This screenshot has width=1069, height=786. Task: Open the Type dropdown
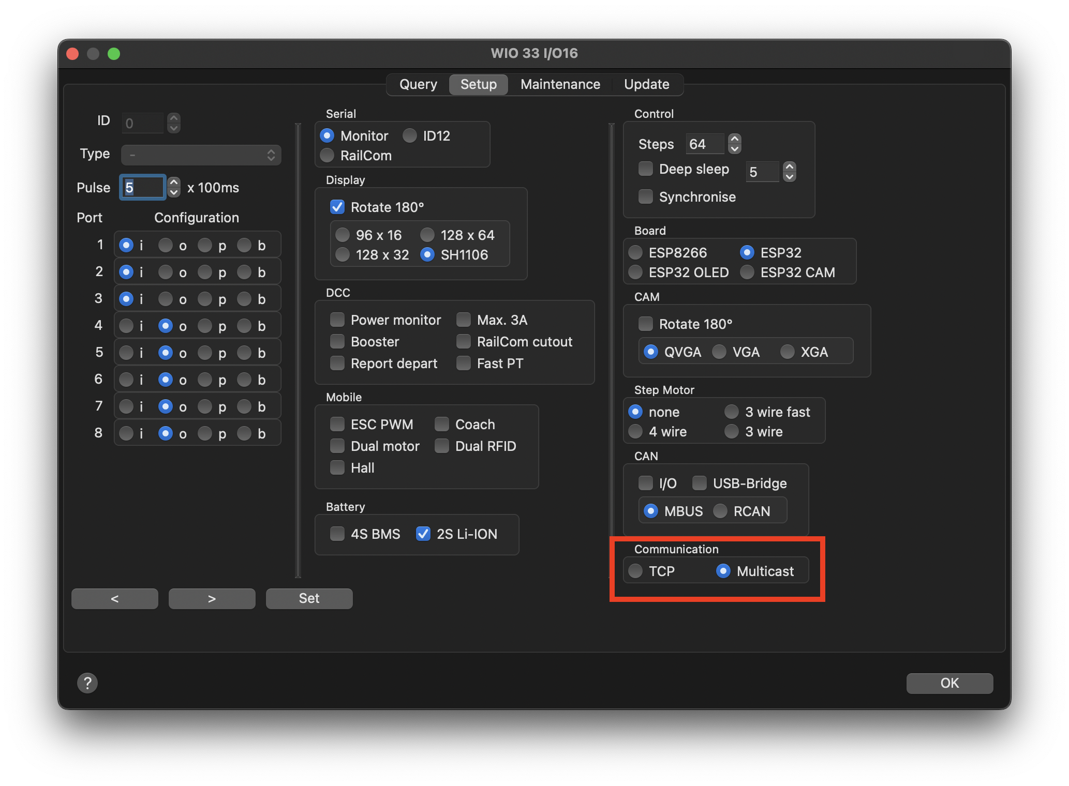coord(201,155)
